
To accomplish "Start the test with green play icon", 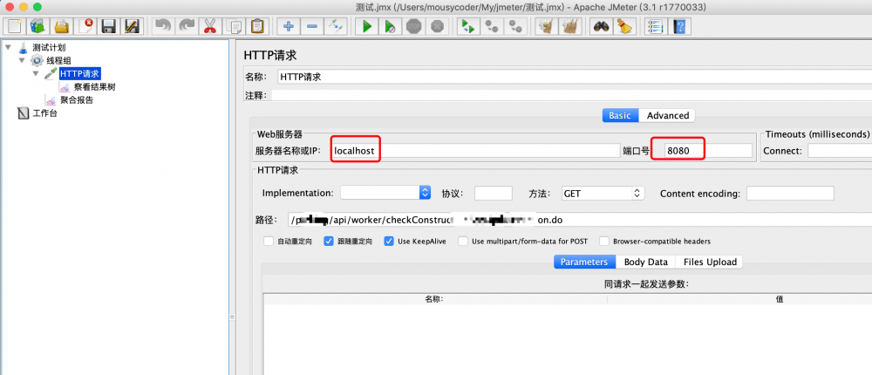I will tap(366, 26).
